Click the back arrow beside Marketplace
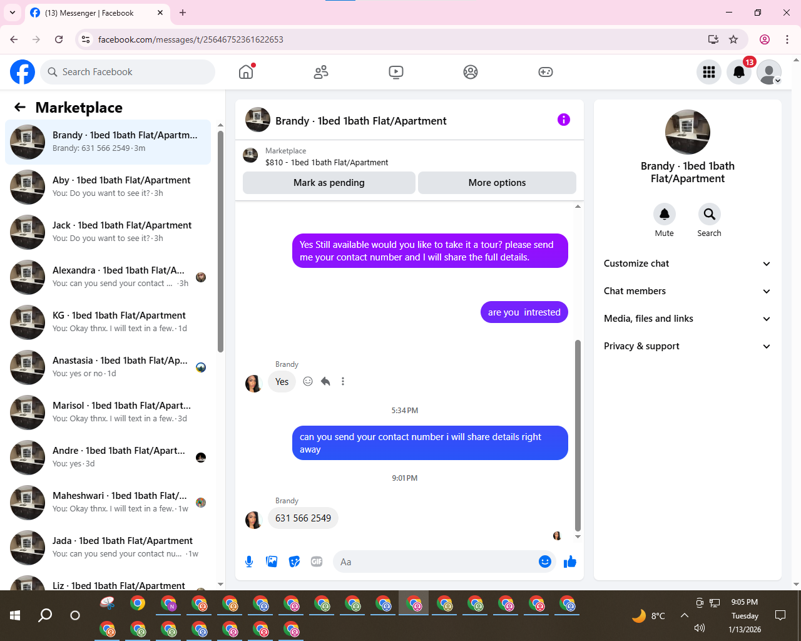The height and width of the screenshot is (641, 801). pyautogui.click(x=20, y=107)
